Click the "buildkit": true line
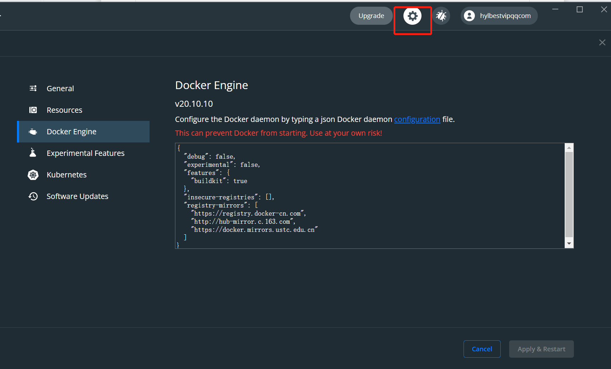 (x=219, y=181)
